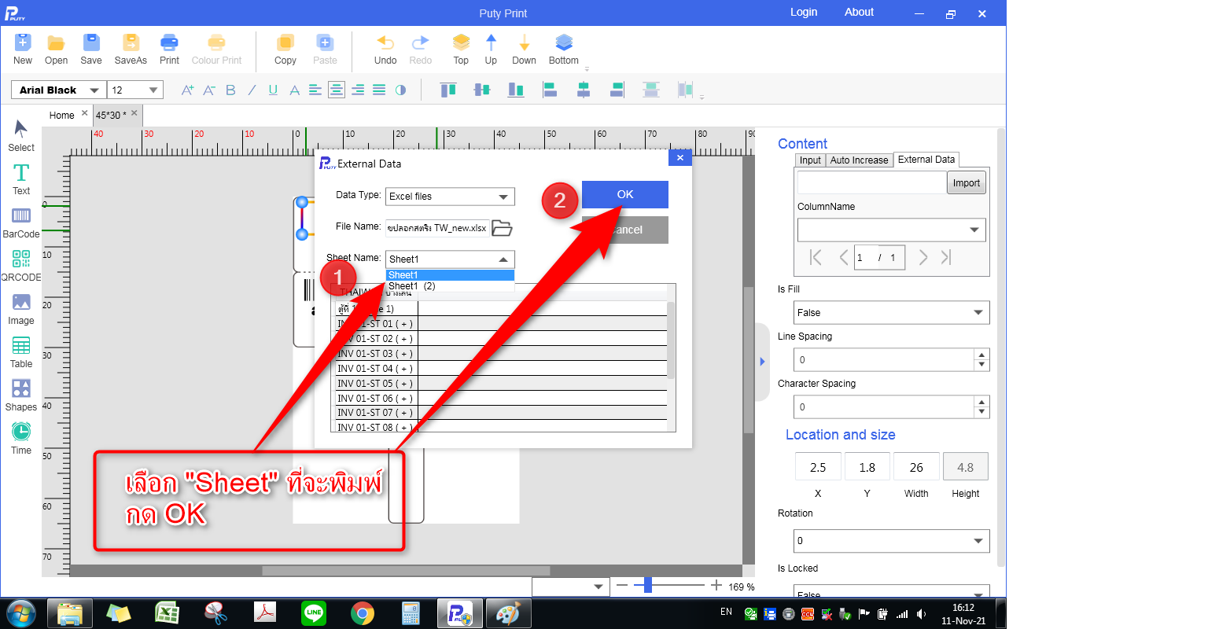Set text alignment to center
Image resolution: width=1219 pixels, height=629 pixels.
pos(337,90)
